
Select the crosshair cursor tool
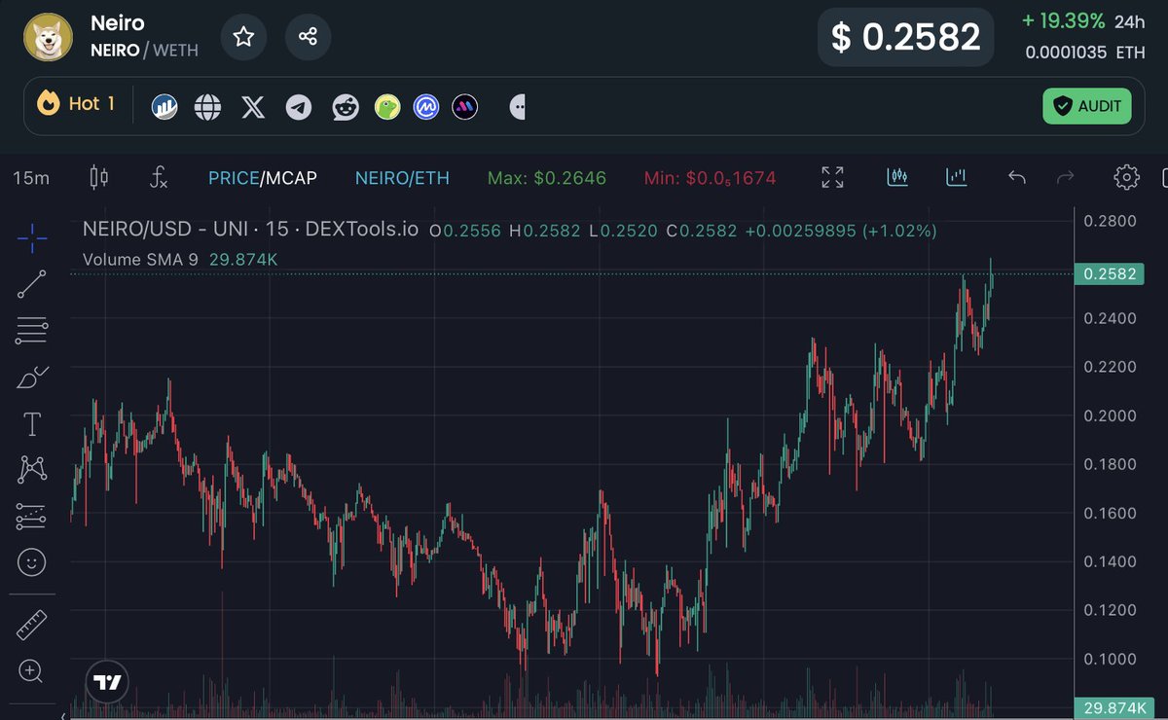32,236
